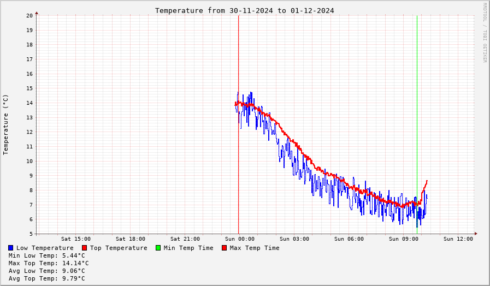Click the y-axis value 17

point(29,59)
